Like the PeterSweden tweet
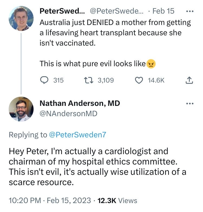 click(139, 80)
